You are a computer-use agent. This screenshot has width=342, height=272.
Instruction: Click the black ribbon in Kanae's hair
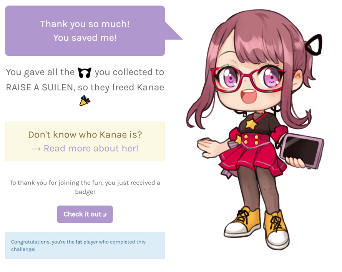pos(314,45)
